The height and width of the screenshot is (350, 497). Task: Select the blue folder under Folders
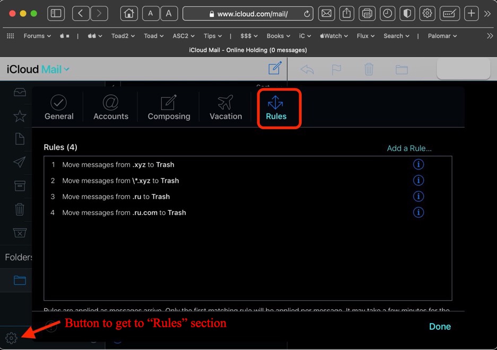click(x=20, y=280)
